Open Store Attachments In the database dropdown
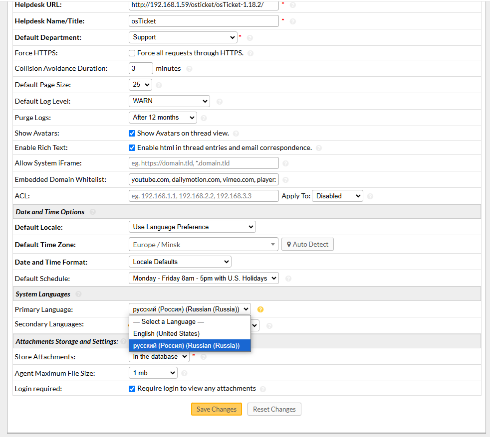 pyautogui.click(x=159, y=357)
